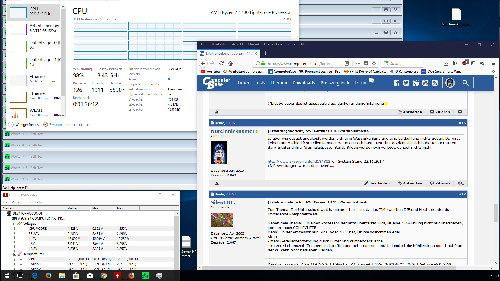Image resolution: width=500 pixels, height=281 pixels.
Task: Click the Firefox URL address field
Action: [301, 64]
